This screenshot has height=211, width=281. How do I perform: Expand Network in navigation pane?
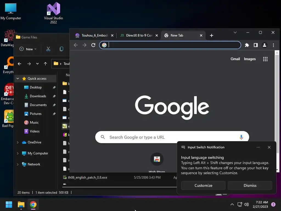(18, 164)
